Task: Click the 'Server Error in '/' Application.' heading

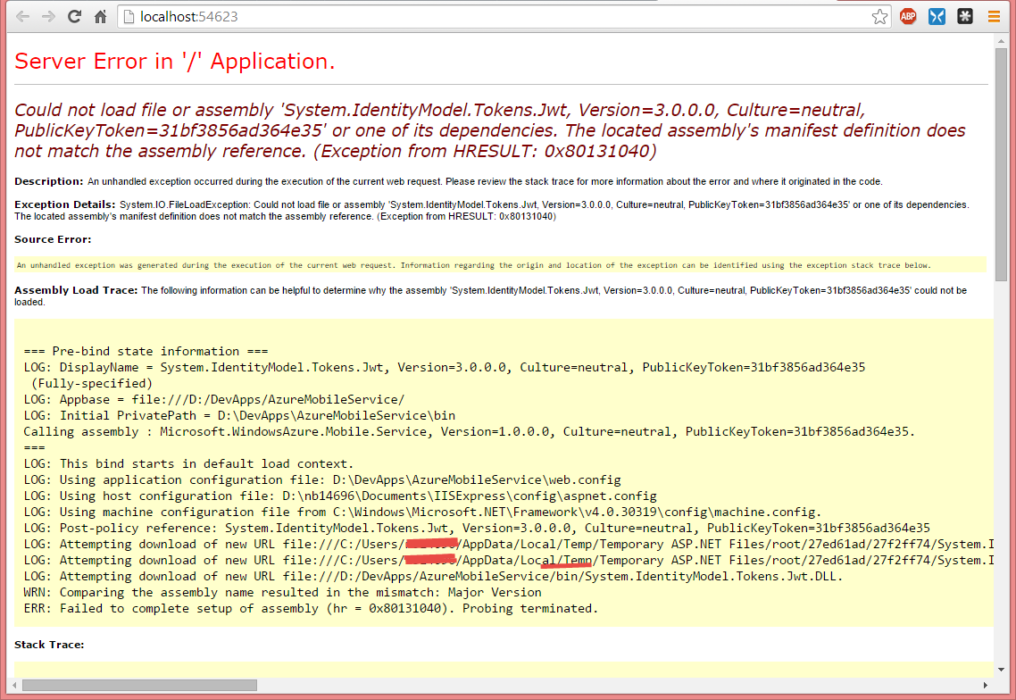Action: tap(175, 61)
